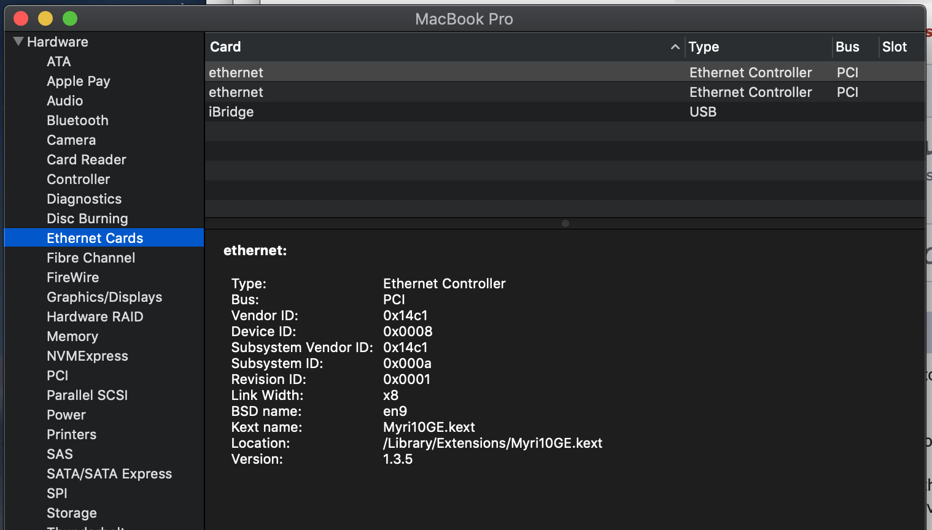Click Vendor ID value 0x14c1
Image resolution: width=932 pixels, height=530 pixels.
point(405,315)
